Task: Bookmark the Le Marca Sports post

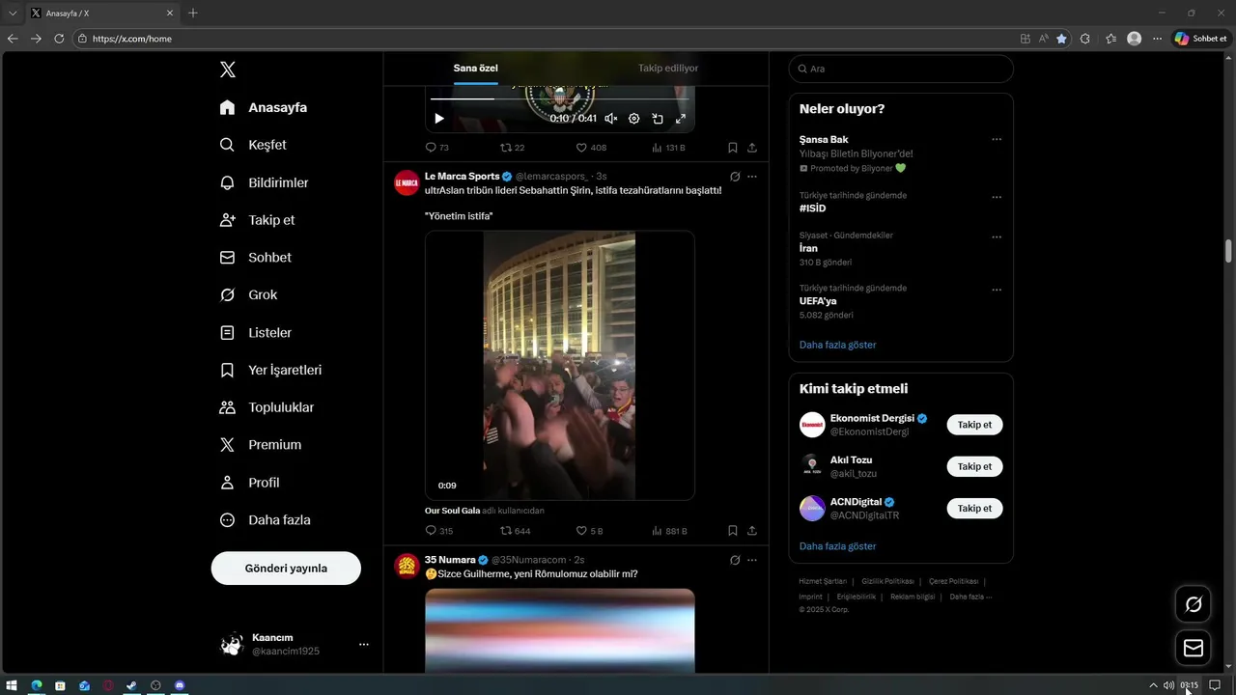Action: coord(733,531)
